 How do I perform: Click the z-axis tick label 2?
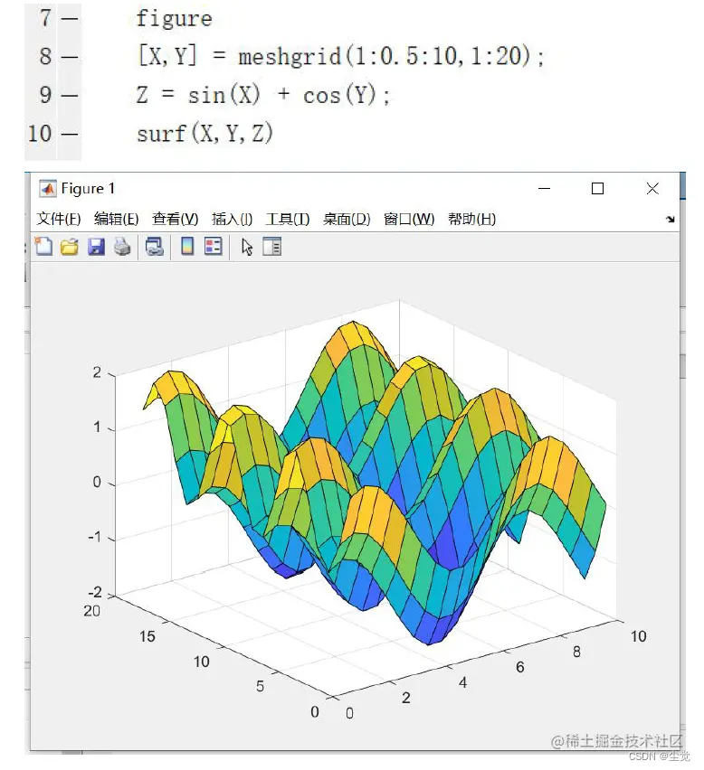point(97,372)
